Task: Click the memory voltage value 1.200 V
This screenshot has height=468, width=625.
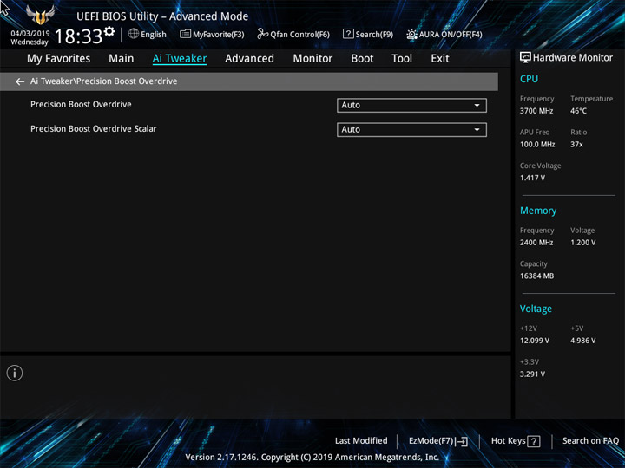Action: coord(583,243)
